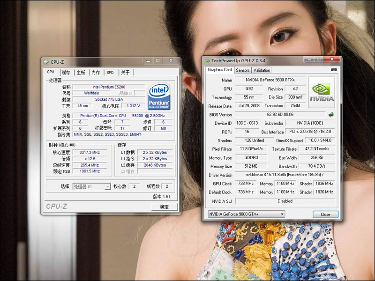The height and width of the screenshot is (281, 375).
Task: Click the L1 数据 cache value
Action: click(x=155, y=153)
